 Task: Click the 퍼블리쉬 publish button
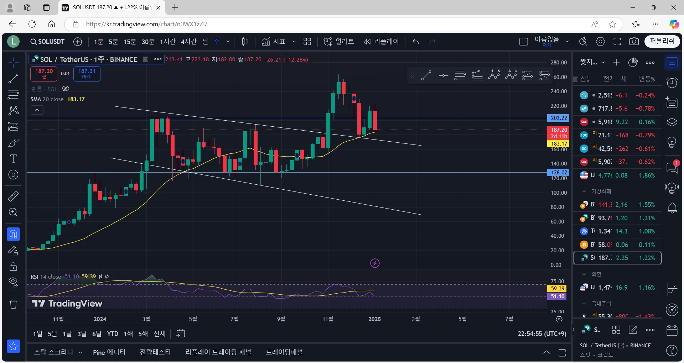click(x=662, y=41)
